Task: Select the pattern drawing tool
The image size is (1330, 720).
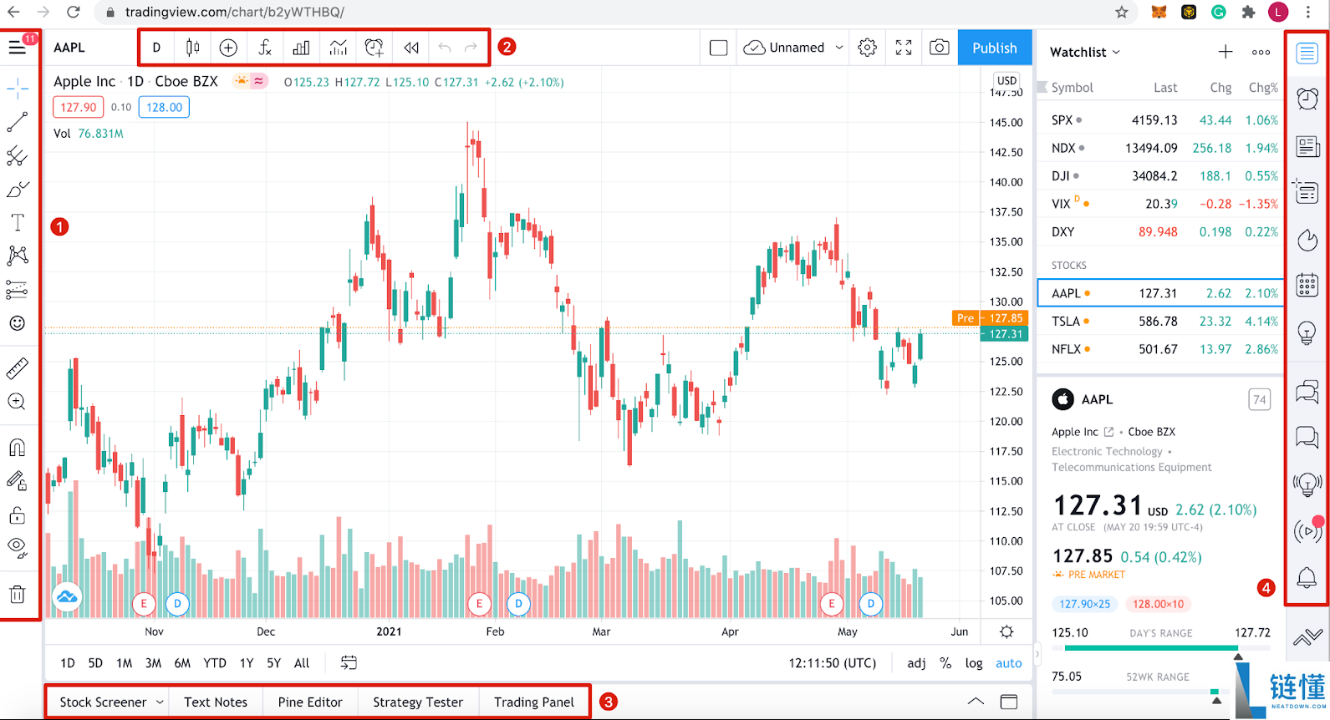Action: pos(17,256)
